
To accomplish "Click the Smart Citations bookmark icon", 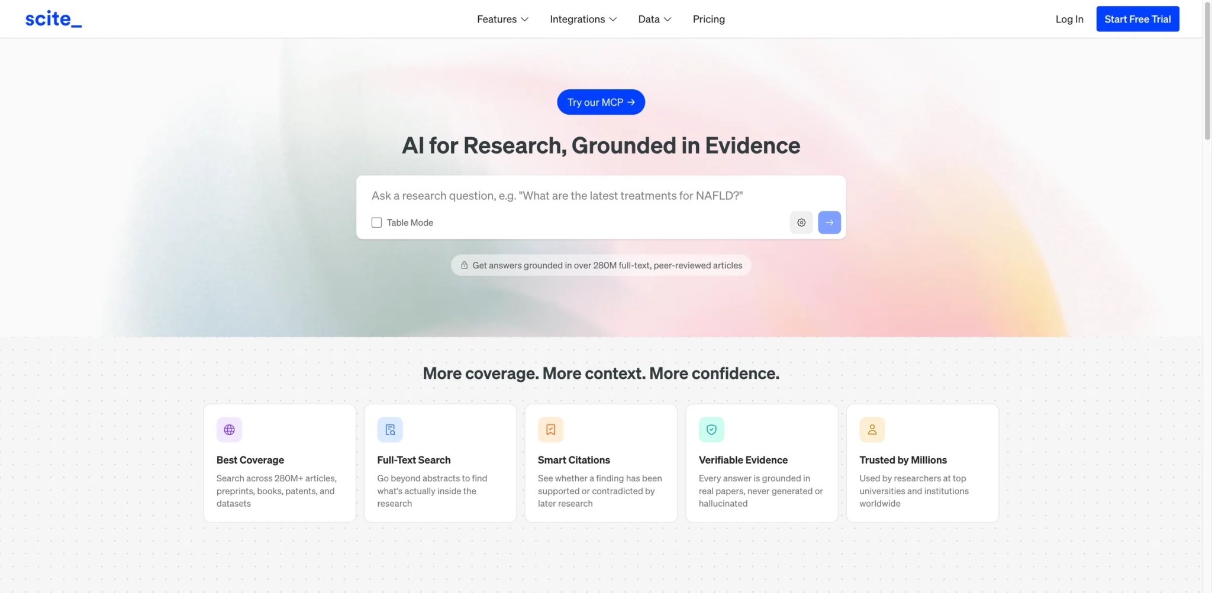I will [x=550, y=430].
